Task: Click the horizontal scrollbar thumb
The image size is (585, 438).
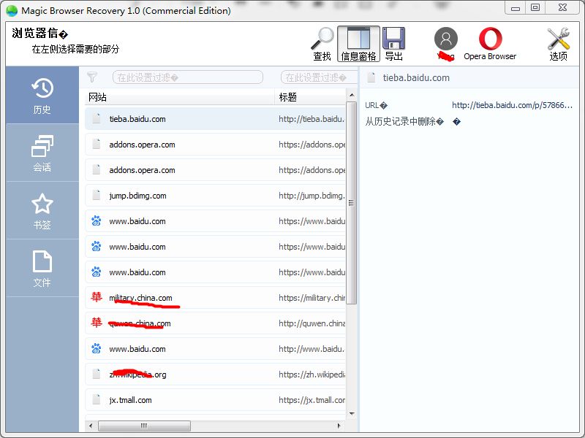Action: coord(144,426)
